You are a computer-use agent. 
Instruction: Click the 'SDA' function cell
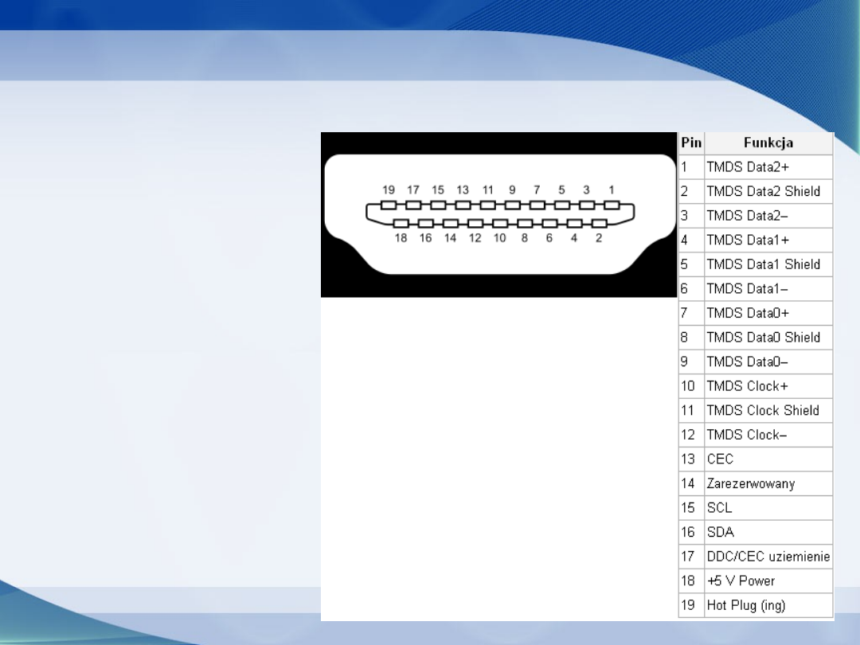[720, 533]
